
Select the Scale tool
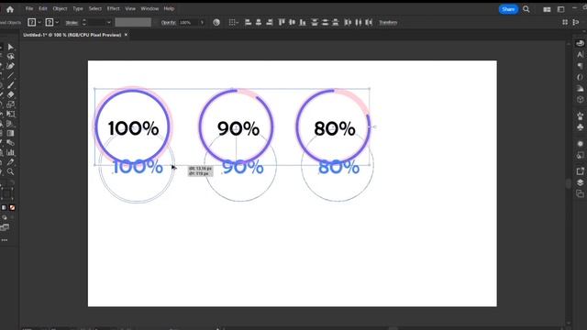(x=10, y=104)
